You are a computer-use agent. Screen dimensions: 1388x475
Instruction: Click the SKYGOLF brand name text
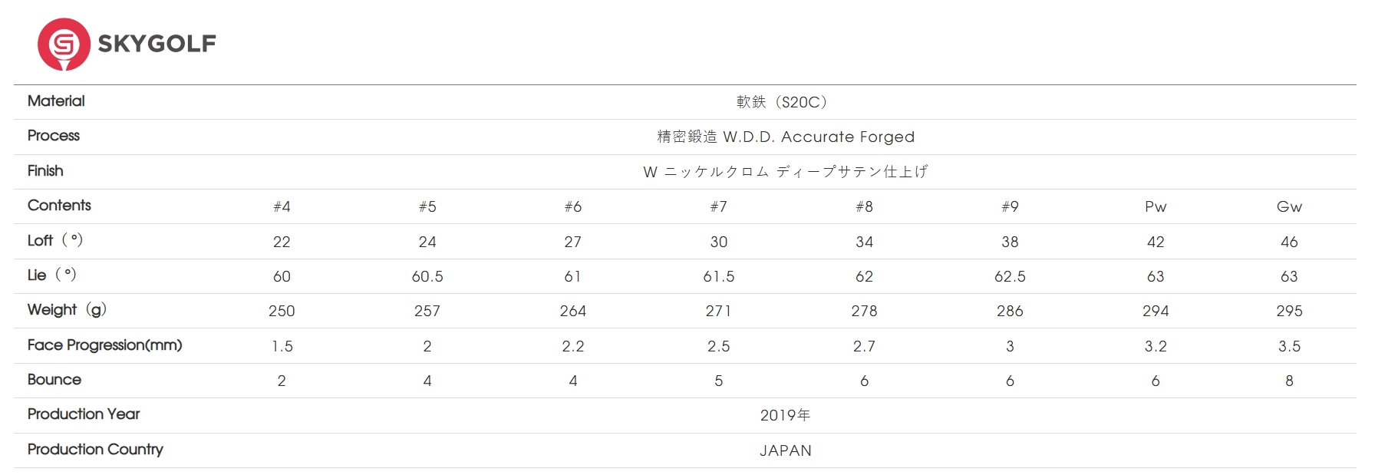(157, 44)
